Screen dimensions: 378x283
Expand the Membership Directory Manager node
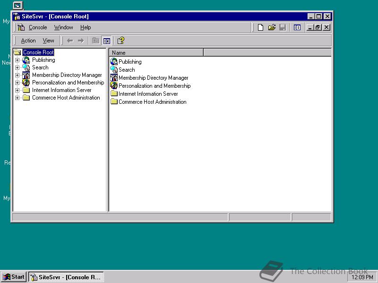click(x=17, y=75)
